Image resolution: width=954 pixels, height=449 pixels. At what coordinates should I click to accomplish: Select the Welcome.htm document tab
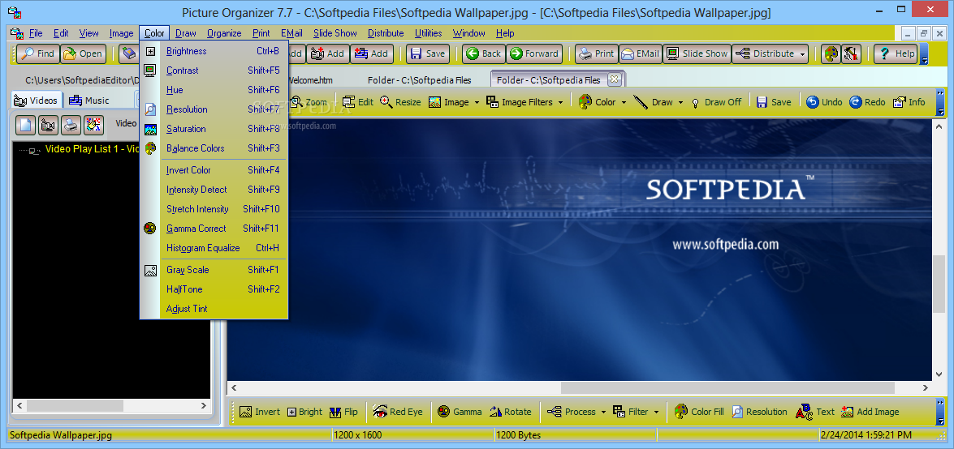[x=311, y=80]
